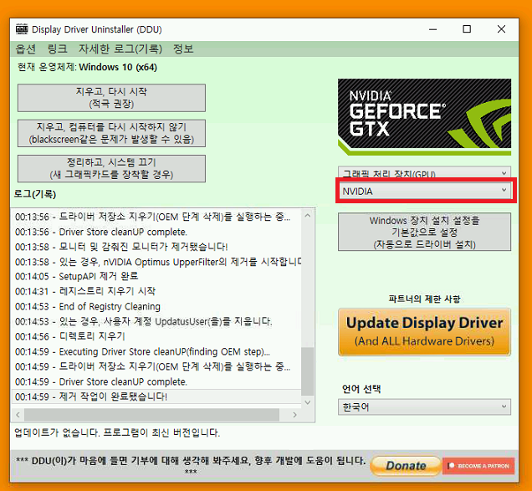532x491 pixels.
Task: Minimize the Display Driver Uninstaller window
Action: pos(432,29)
